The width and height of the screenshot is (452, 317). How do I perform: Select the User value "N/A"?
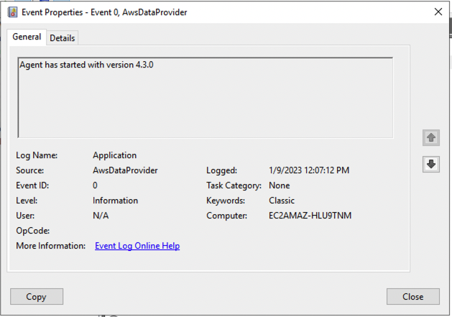point(101,216)
